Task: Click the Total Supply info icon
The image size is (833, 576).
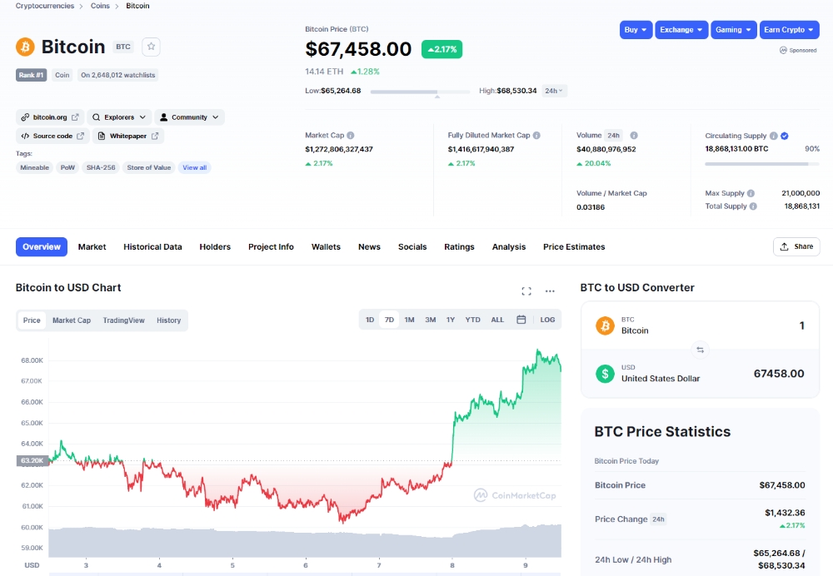Action: (x=753, y=206)
